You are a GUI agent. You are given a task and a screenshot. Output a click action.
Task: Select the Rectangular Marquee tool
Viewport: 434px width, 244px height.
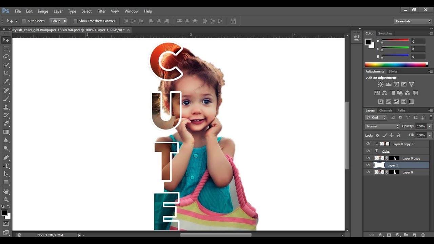(6, 48)
